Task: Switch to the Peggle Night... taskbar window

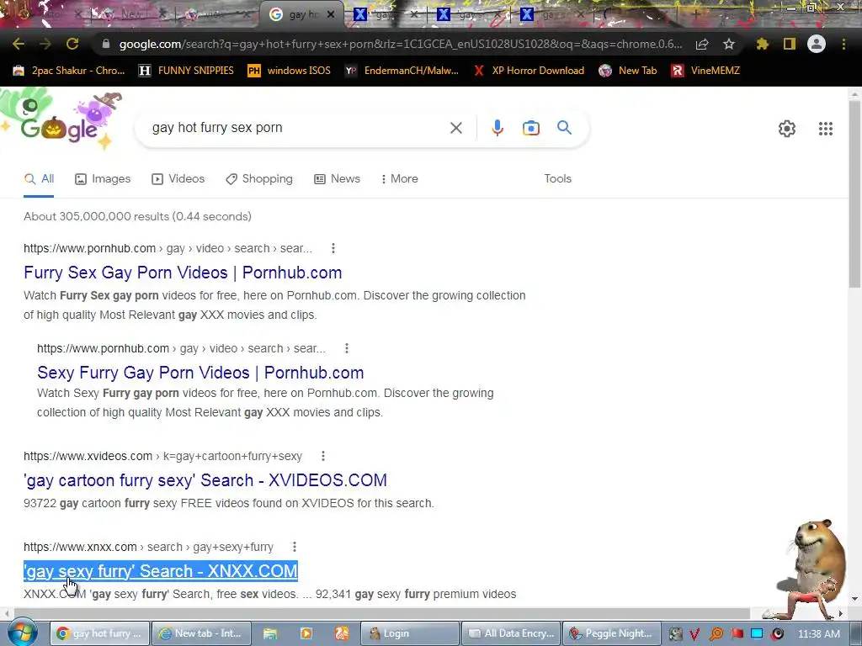Action: 612,633
